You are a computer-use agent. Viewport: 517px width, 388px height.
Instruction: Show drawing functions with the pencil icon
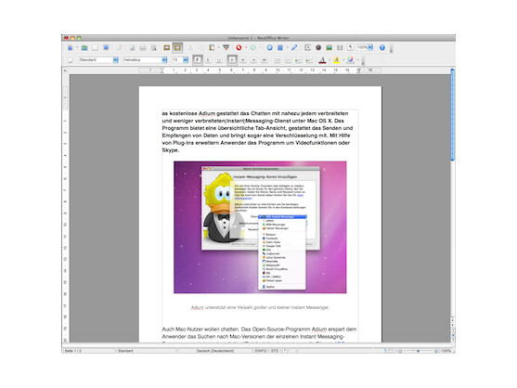(x=294, y=47)
